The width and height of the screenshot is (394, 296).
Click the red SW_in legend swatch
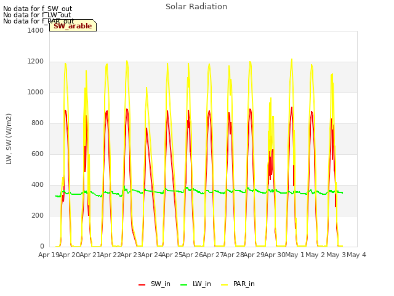(142, 285)
